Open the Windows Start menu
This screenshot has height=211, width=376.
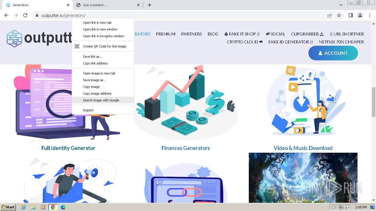[8, 207]
